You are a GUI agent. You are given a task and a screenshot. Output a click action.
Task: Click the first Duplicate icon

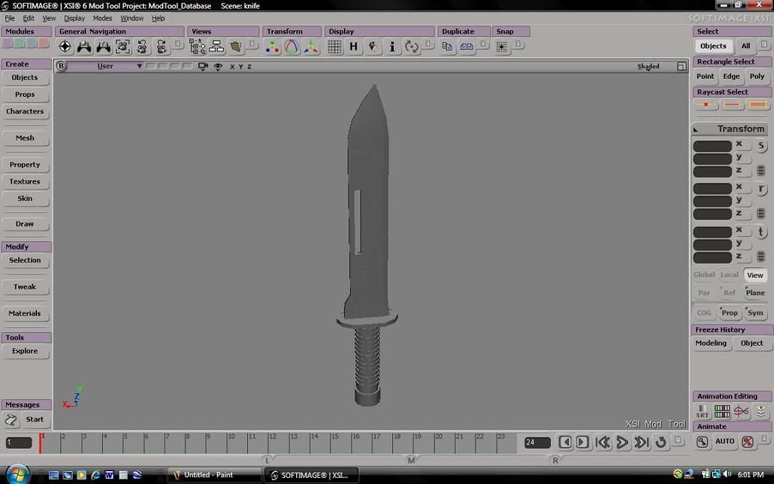[x=447, y=47]
